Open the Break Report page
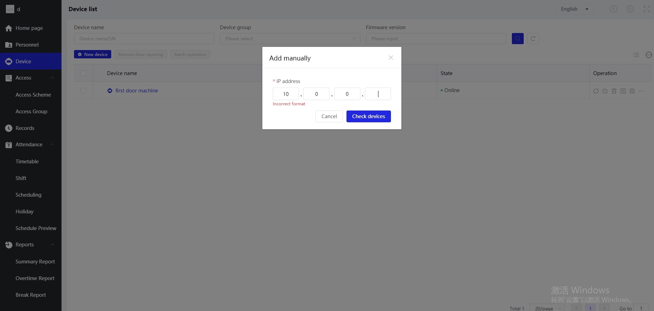654x311 pixels. coord(31,295)
